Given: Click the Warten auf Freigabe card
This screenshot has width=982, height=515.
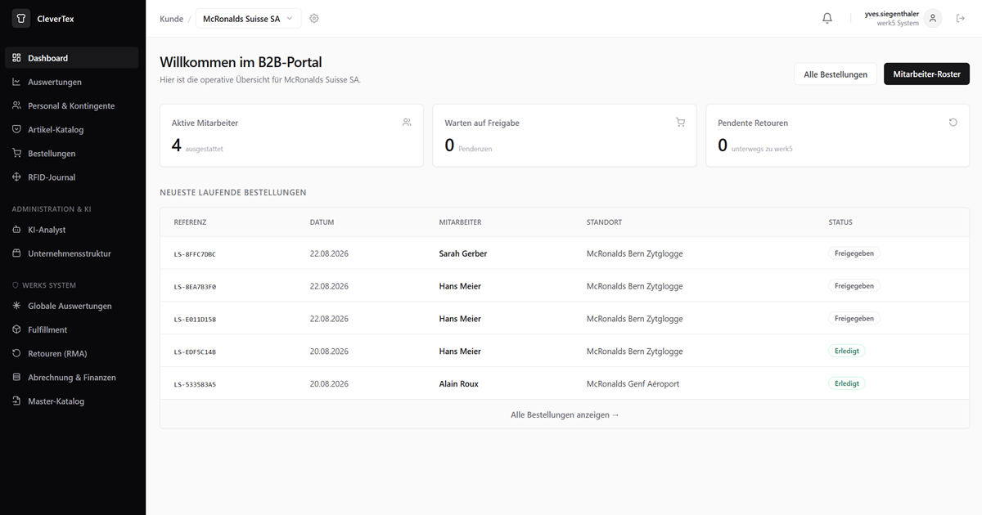Looking at the screenshot, I should pyautogui.click(x=565, y=136).
